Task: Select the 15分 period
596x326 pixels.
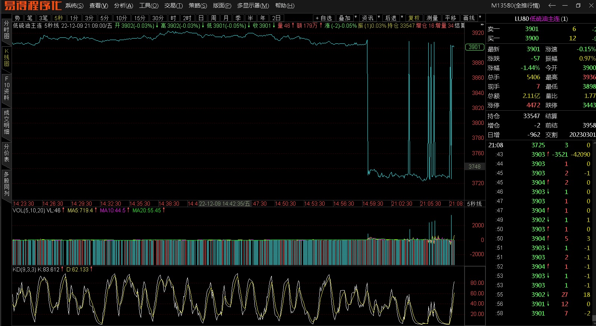Action: tap(140, 18)
